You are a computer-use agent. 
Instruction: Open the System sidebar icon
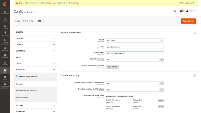[x=5, y=77]
